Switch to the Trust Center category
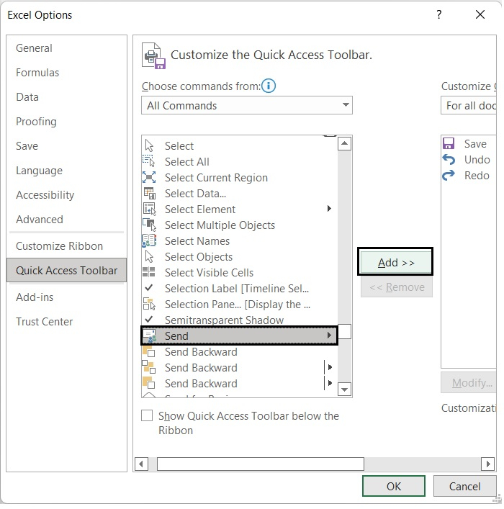This screenshot has height=509, width=504. click(45, 322)
